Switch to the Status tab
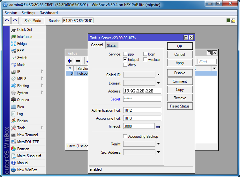The width and height of the screenshot is (240, 177). [x=112, y=46]
